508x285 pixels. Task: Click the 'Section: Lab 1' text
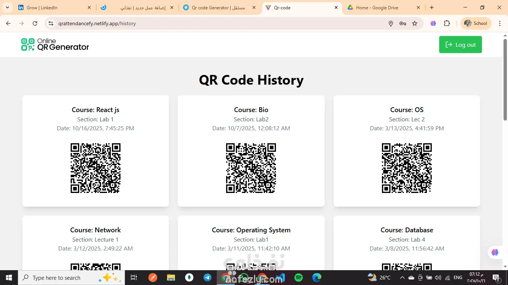coord(96,119)
